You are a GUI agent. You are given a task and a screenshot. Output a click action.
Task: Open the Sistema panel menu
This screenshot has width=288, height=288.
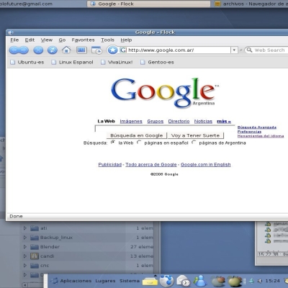coord(130,281)
